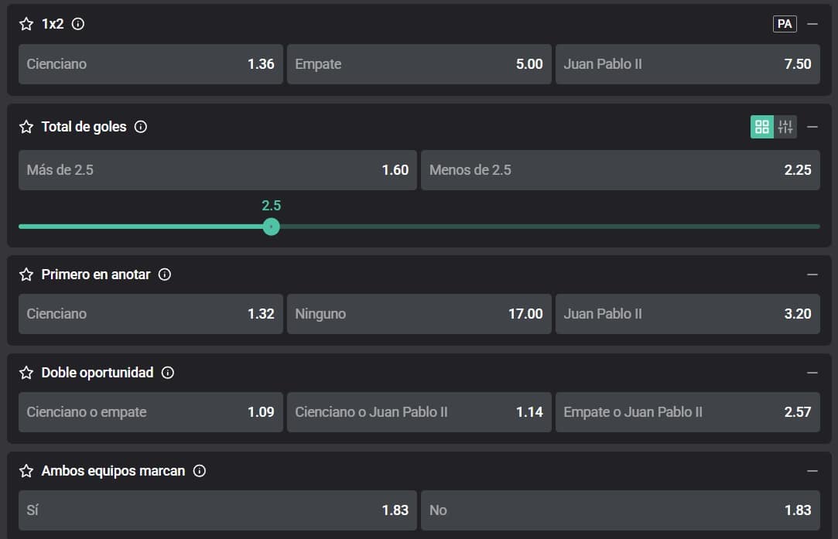Favorite the Total de goles market

26,127
